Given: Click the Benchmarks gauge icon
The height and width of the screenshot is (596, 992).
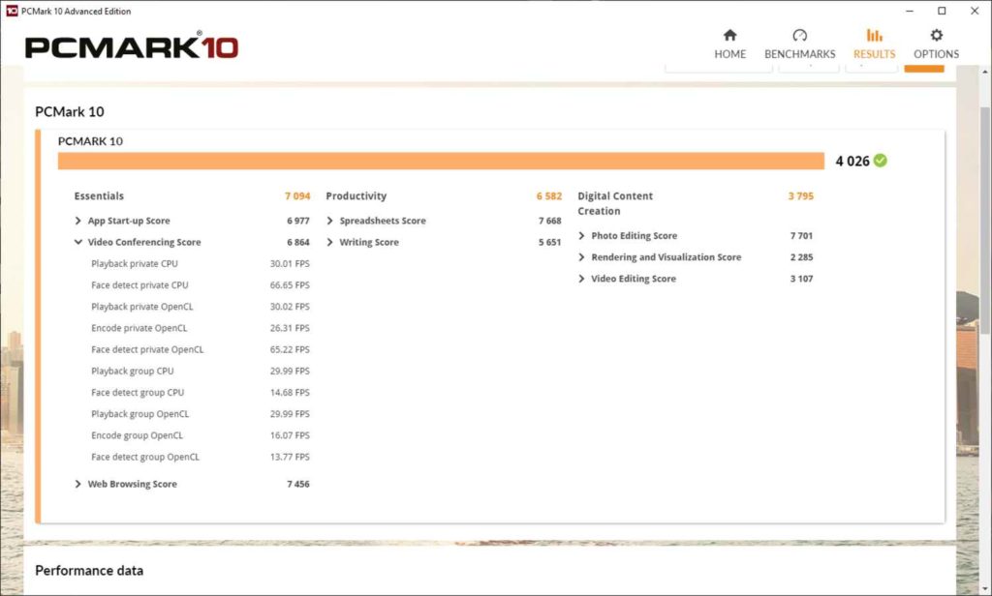Looking at the screenshot, I should click(799, 36).
